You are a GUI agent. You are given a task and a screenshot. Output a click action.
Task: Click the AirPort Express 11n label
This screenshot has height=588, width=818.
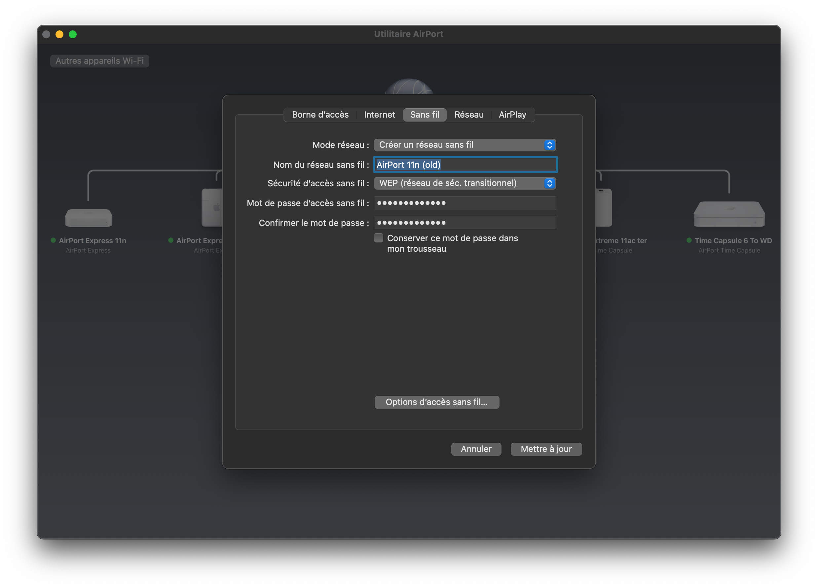tap(92, 240)
